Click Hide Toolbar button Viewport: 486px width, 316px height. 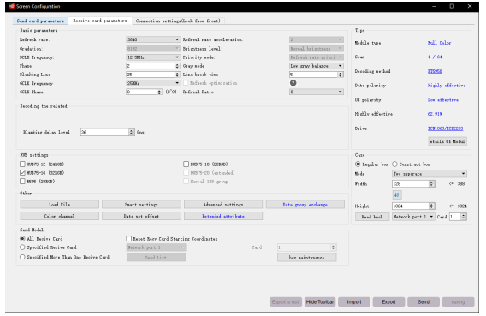[x=320, y=301]
